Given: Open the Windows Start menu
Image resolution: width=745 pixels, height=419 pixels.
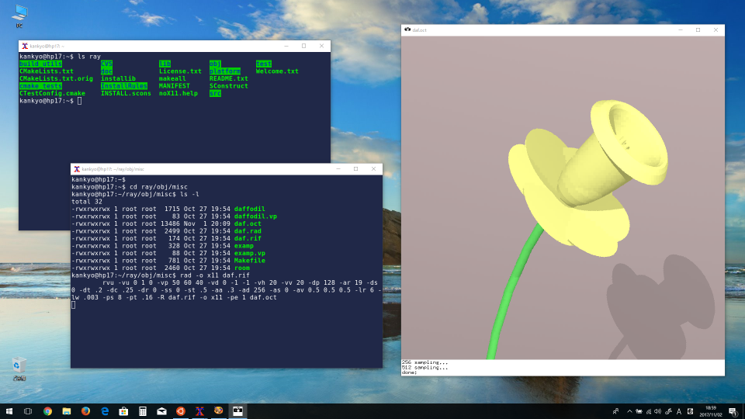Looking at the screenshot, I should click(x=9, y=410).
